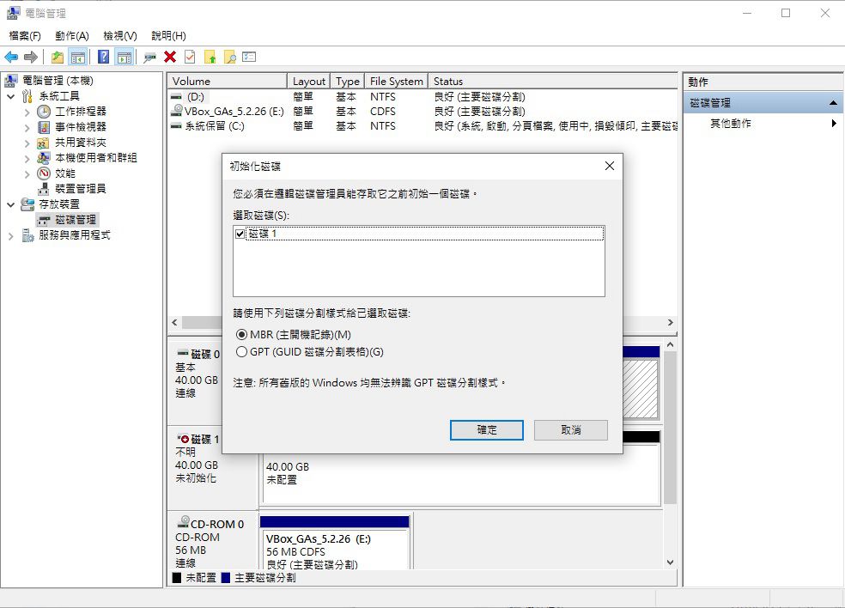845x608 pixels.
Task: Open 裝置管理員 in the tree
Action: [81, 189]
